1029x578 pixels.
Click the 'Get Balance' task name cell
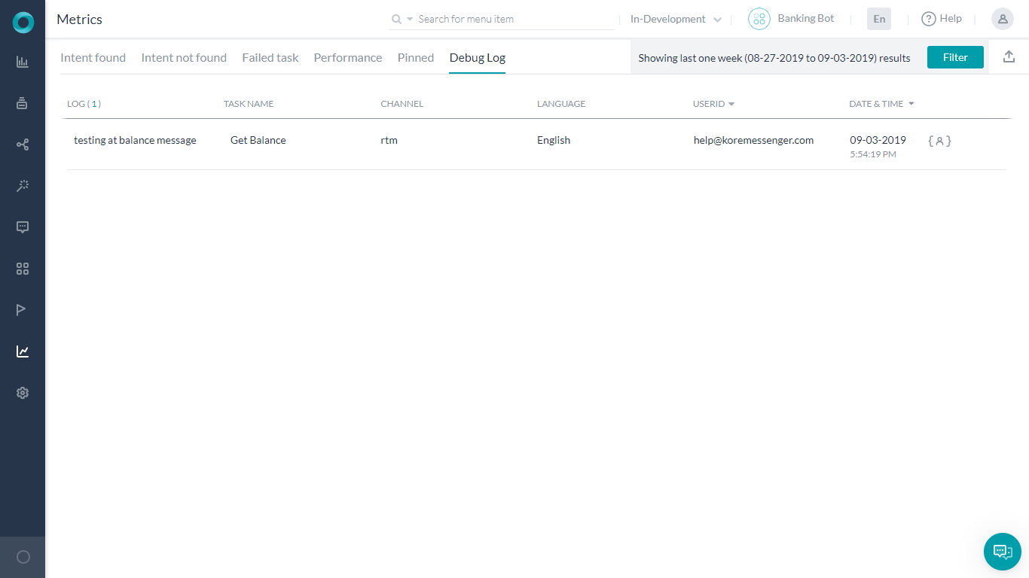258,140
